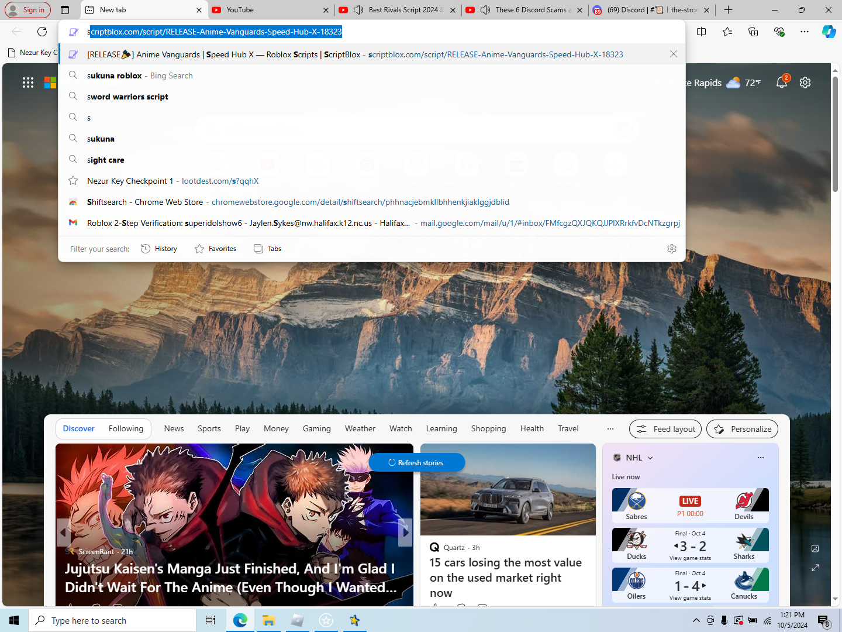
Task: Open the Windows notification center icon
Action: pos(823,620)
